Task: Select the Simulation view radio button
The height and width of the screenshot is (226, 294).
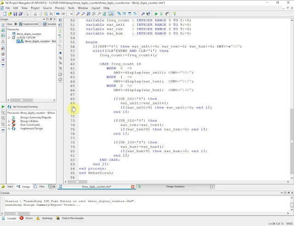Action: pos(40,24)
